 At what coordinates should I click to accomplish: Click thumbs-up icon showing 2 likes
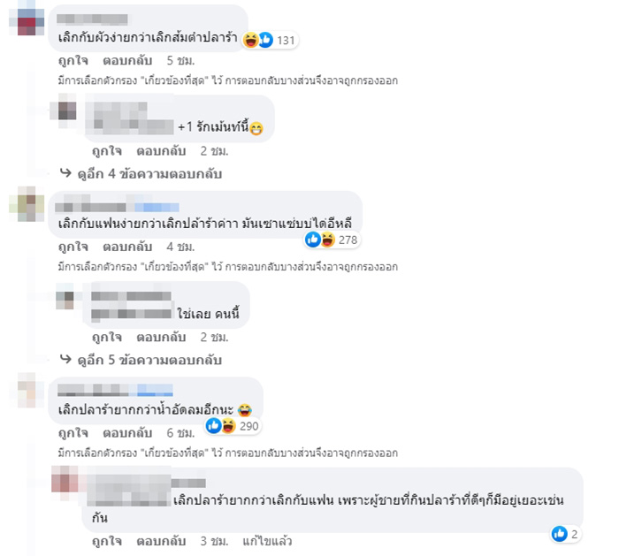tap(565, 534)
